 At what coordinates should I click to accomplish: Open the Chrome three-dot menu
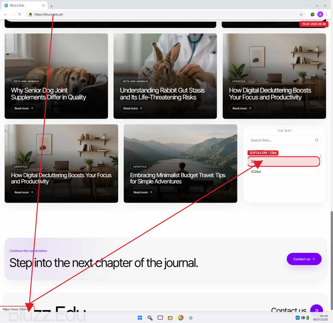327,14
